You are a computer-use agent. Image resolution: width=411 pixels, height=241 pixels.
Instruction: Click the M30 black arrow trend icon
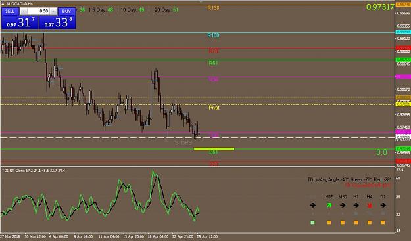tap(343, 205)
